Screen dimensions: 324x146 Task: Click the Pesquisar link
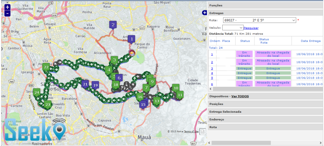coord(251,28)
